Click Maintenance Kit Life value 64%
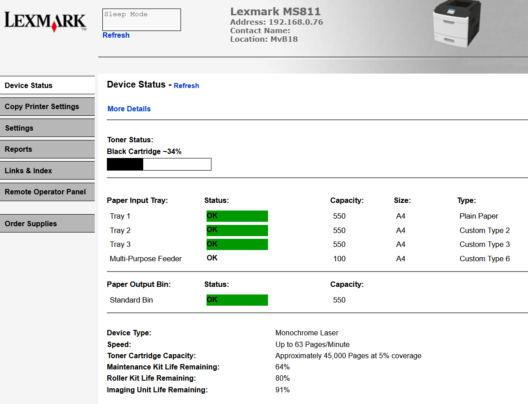The width and height of the screenshot is (528, 404). point(282,367)
